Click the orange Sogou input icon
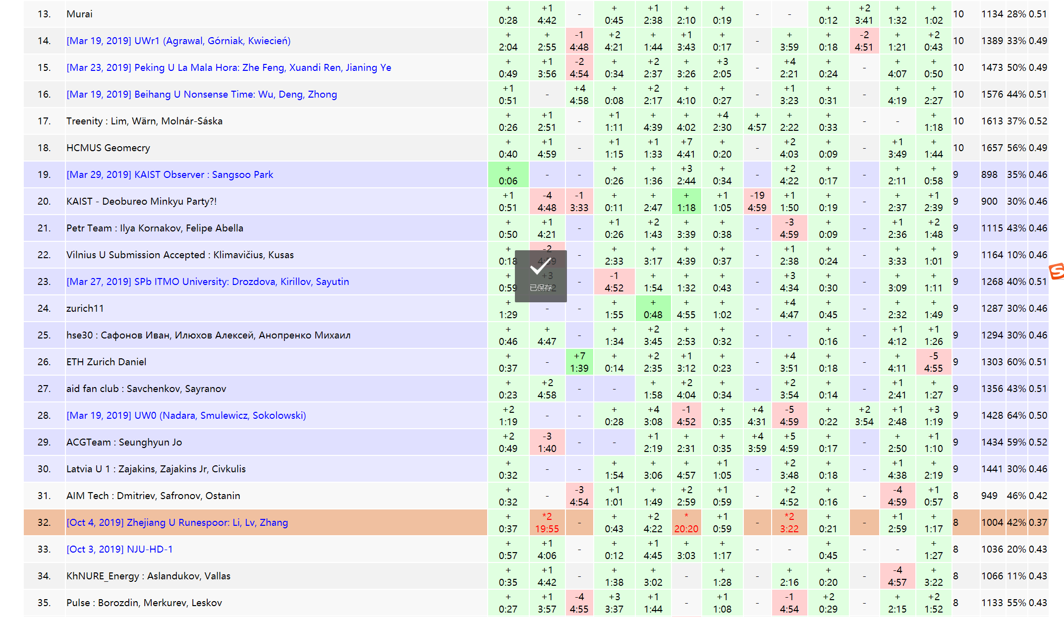 pos(1056,271)
